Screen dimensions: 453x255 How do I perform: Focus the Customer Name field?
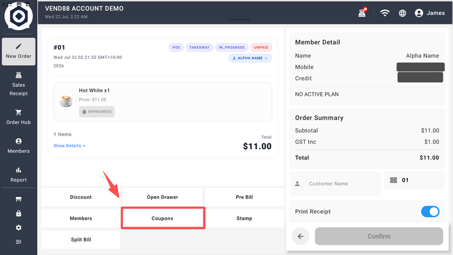click(x=335, y=184)
